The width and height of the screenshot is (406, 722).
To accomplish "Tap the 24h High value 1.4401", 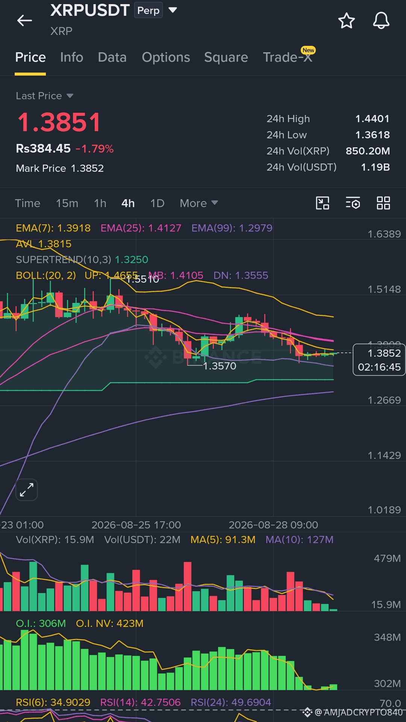I will [x=372, y=119].
